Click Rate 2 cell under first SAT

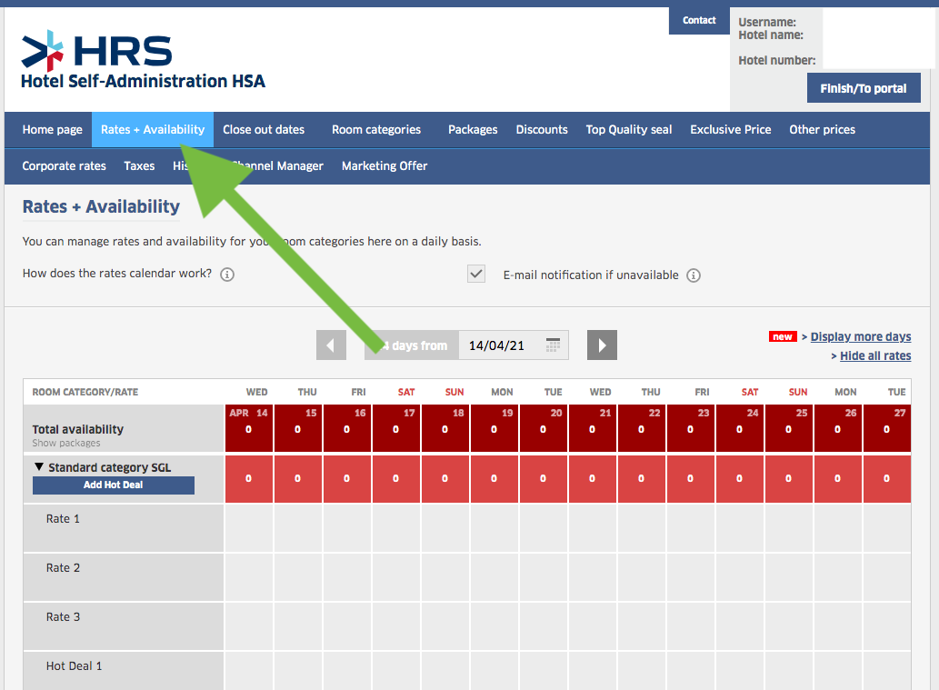395,576
